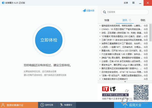Open news item CINNO: 10 月显示面板
The height and width of the screenshot is (108, 152).
coord(124,29)
